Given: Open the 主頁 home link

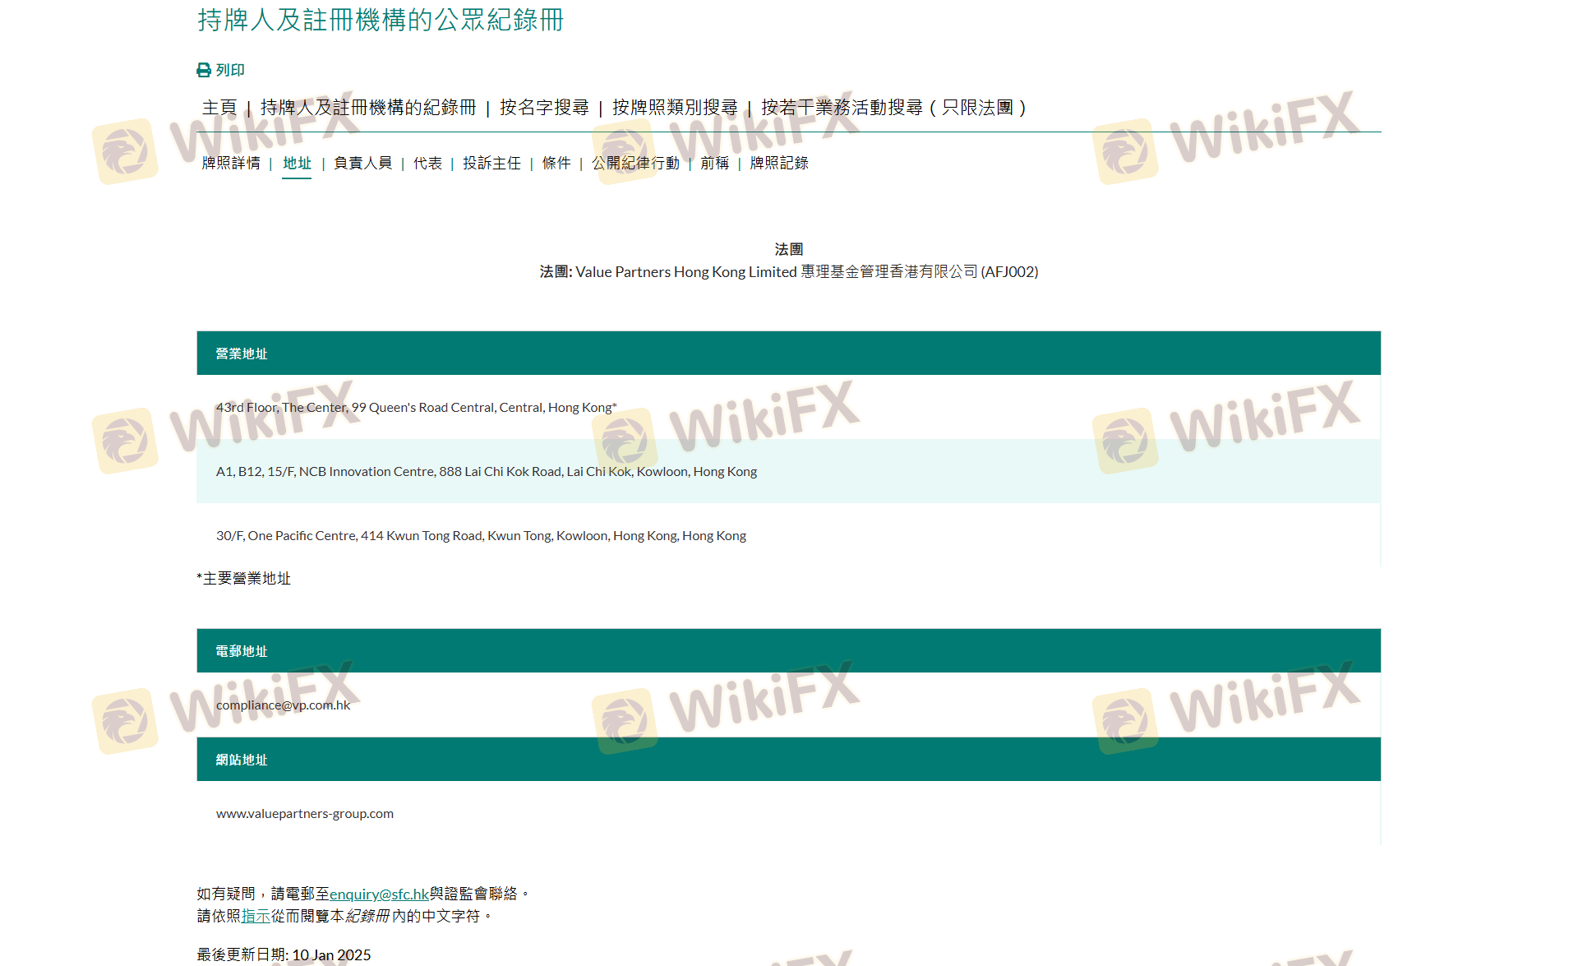Looking at the screenshot, I should (x=219, y=108).
